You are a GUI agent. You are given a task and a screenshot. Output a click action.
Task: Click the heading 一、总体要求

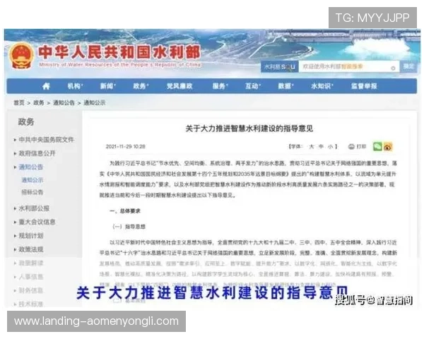(x=125, y=211)
